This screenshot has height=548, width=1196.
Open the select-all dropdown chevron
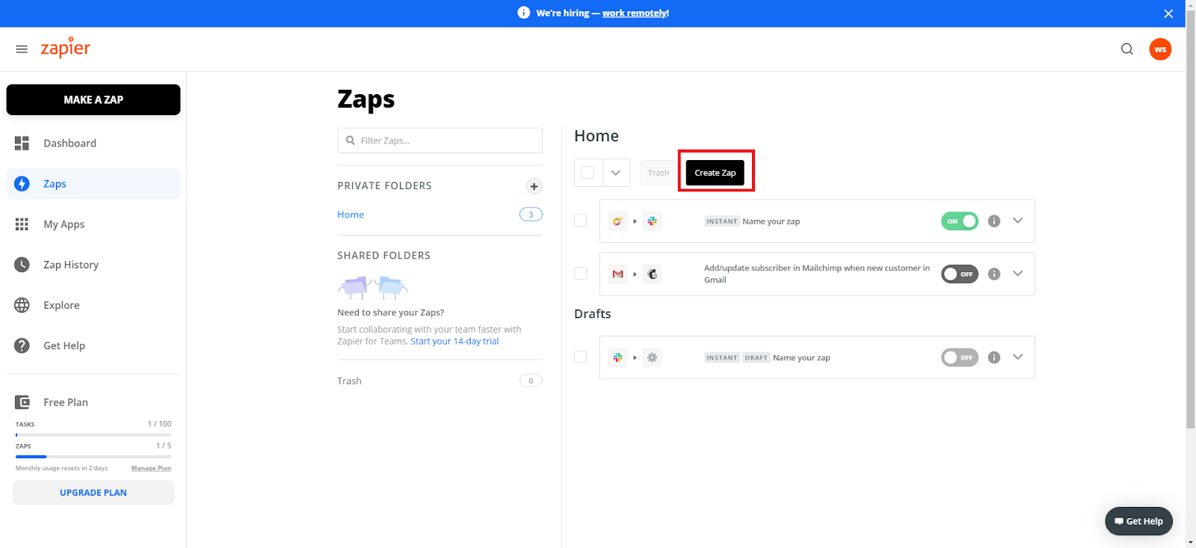(616, 173)
